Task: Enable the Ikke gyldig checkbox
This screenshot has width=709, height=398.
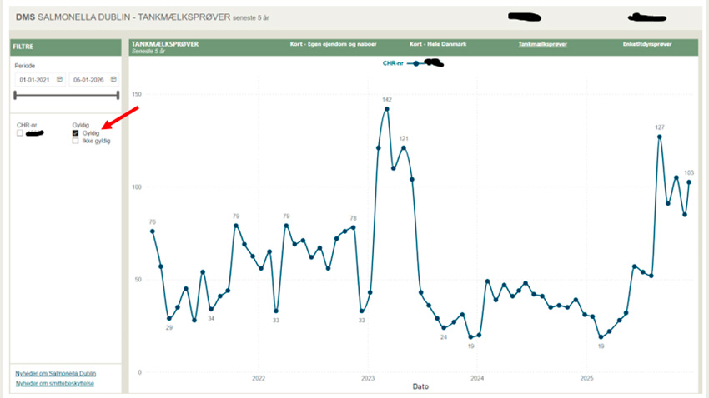Action: click(x=76, y=141)
